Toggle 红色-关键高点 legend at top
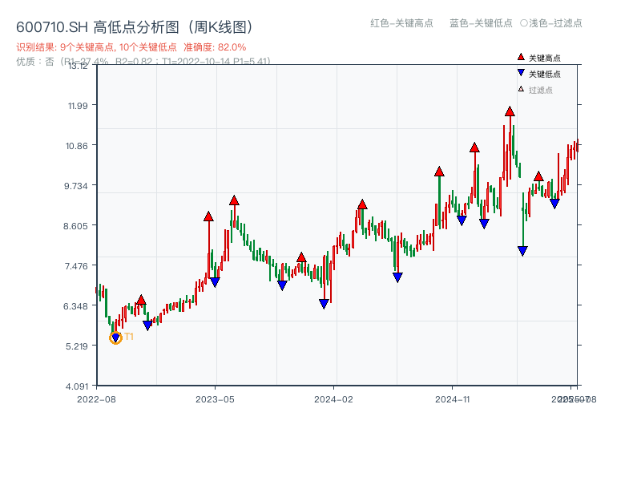 pyautogui.click(x=401, y=23)
